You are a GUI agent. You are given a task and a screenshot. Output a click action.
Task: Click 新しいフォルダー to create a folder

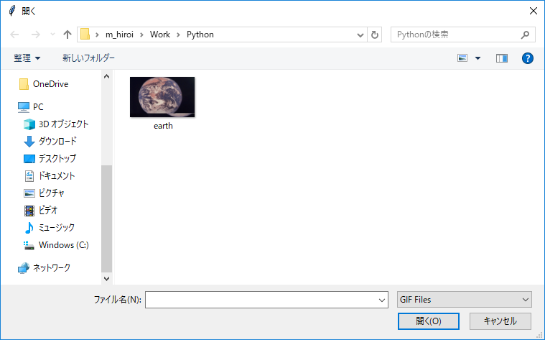click(88, 58)
